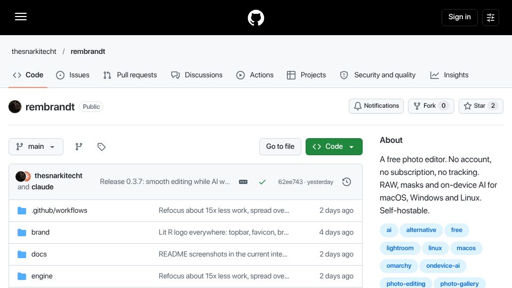Click the Go to file button
Viewport: 512px width, 288px height.
tap(280, 147)
